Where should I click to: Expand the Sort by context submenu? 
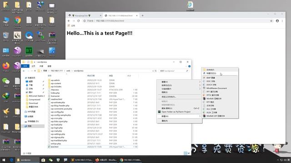pos(179,86)
